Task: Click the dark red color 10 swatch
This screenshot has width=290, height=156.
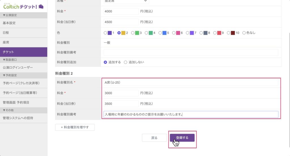Action: (x=233, y=33)
